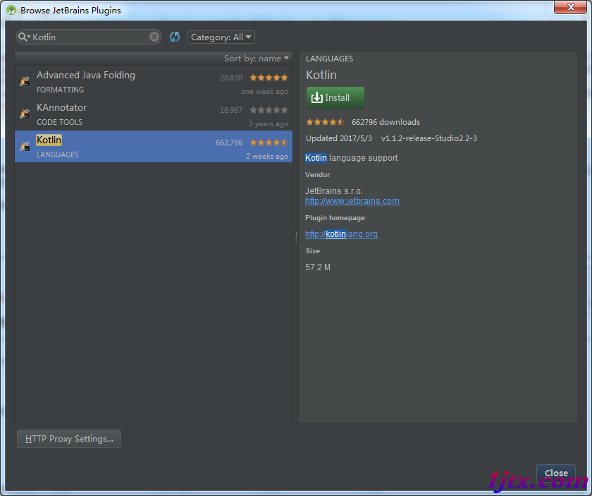The height and width of the screenshot is (496, 592).
Task: Click the "JetBrains s.r.o." vendor name
Action: (x=334, y=191)
